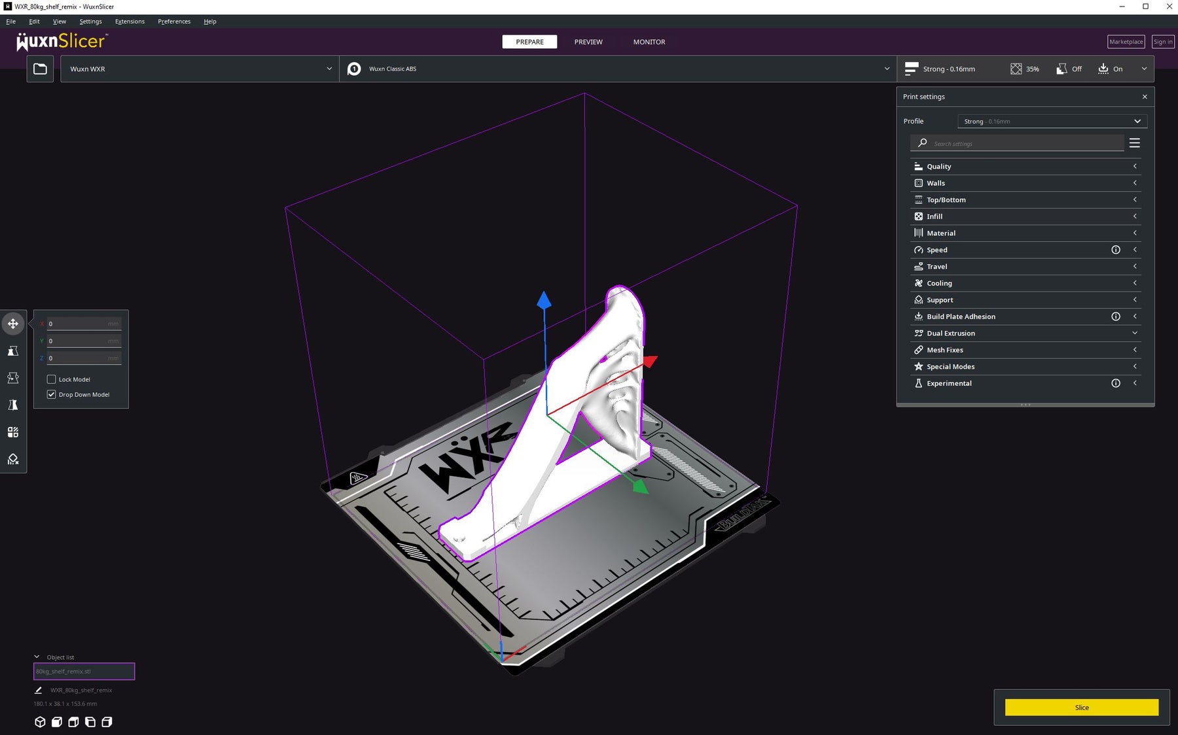The width and height of the screenshot is (1178, 735).
Task: Expand the Material settings category
Action: (x=1026, y=233)
